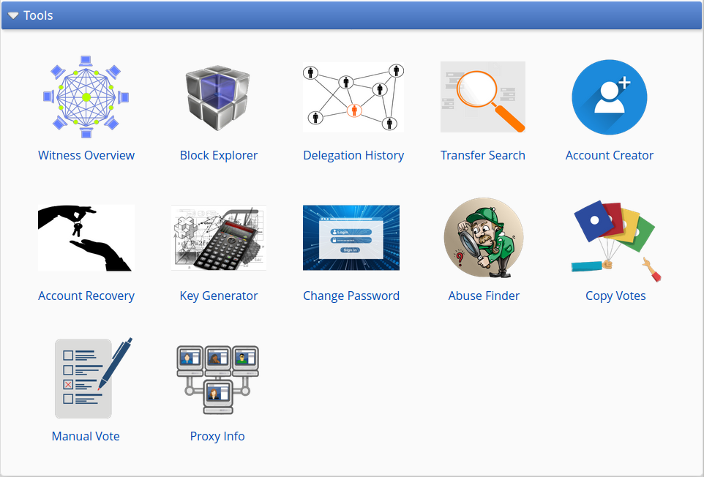Click the Key Generator text link
This screenshot has width=704, height=477.
219,296
